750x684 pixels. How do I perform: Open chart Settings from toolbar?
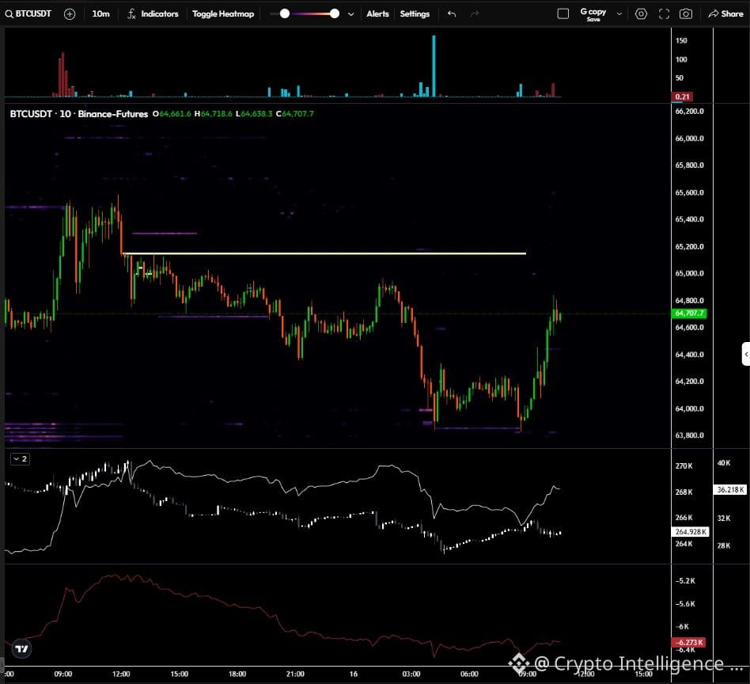pos(415,14)
